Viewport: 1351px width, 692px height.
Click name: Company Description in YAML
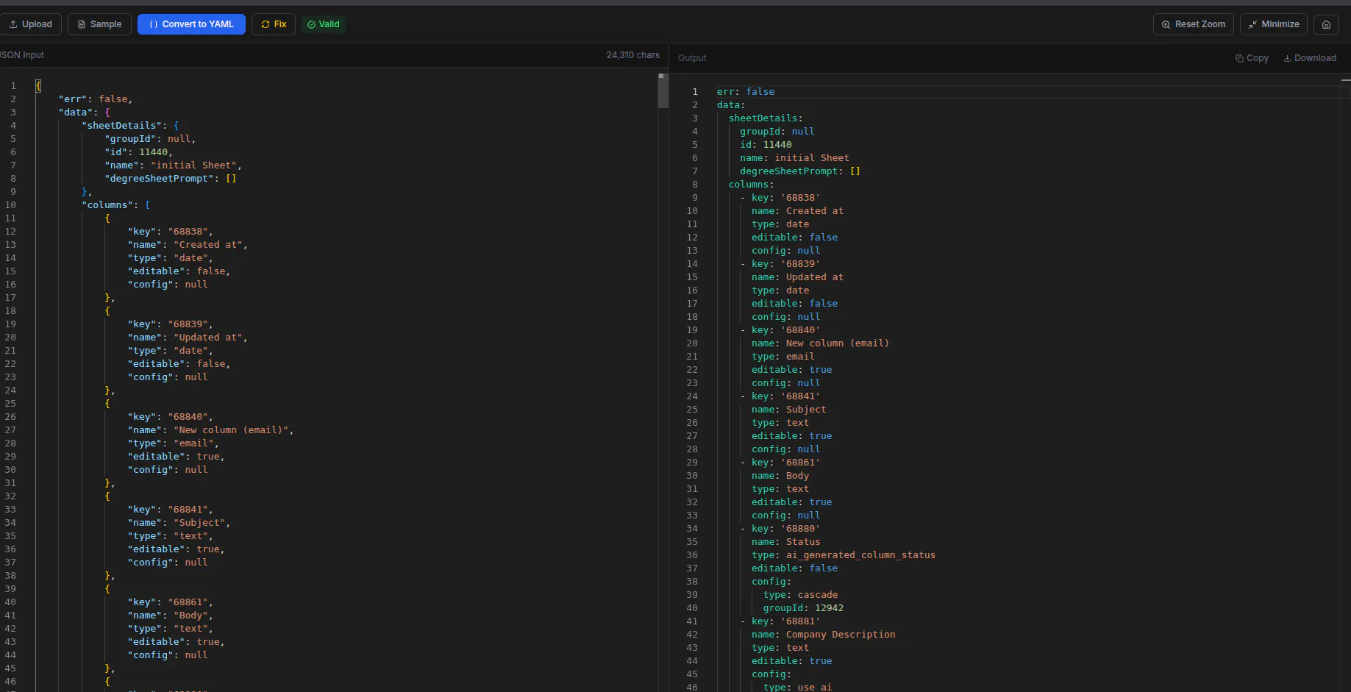[824, 635]
